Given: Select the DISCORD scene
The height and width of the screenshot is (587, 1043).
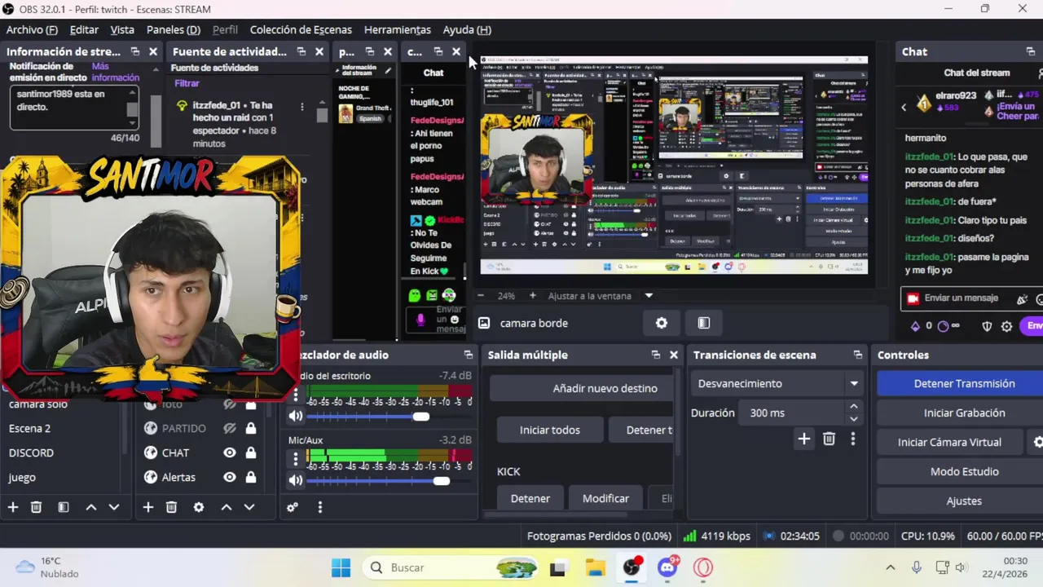Looking at the screenshot, I should [x=31, y=452].
